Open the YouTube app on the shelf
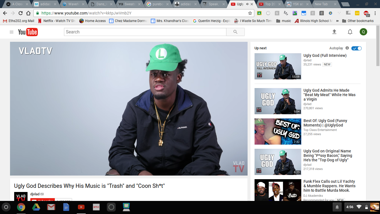The height and width of the screenshot is (214, 380). coord(81,207)
